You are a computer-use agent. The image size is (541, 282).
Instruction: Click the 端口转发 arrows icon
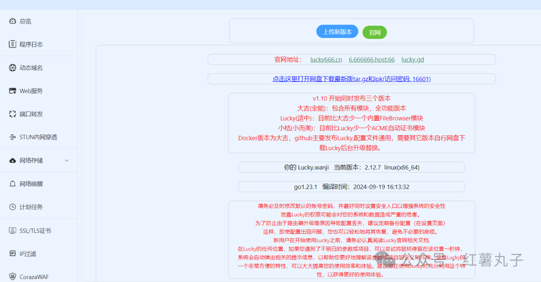[x=13, y=114]
